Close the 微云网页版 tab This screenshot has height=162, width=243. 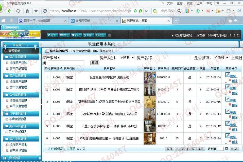[117, 21]
